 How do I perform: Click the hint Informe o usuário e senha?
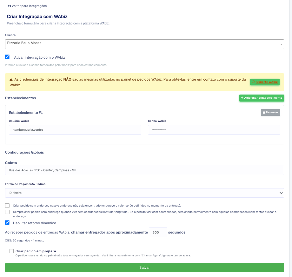pos(56,65)
